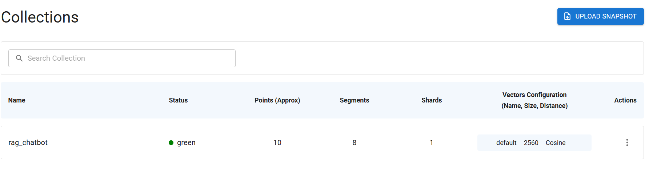
Task: Click the Segments column header
Action: [354, 100]
